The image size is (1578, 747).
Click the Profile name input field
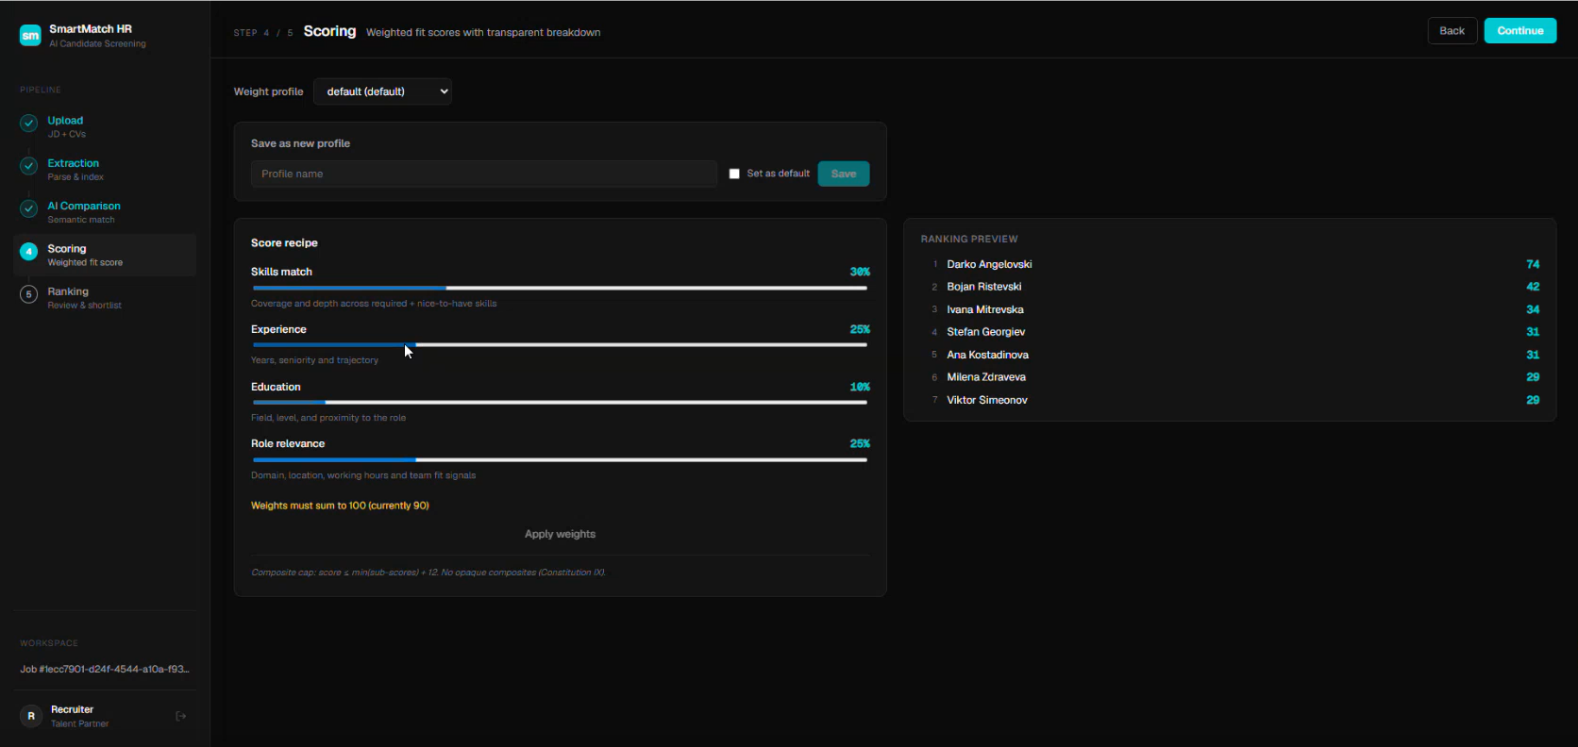[484, 174]
